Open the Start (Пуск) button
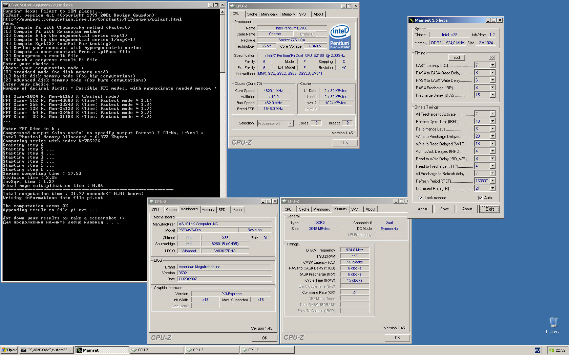Screen dimensions: 569x355 pos(9,350)
